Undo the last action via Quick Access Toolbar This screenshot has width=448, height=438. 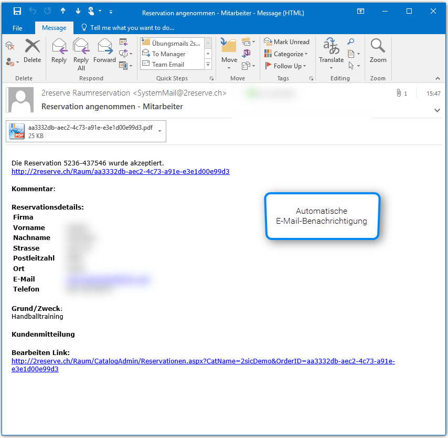tap(33, 11)
